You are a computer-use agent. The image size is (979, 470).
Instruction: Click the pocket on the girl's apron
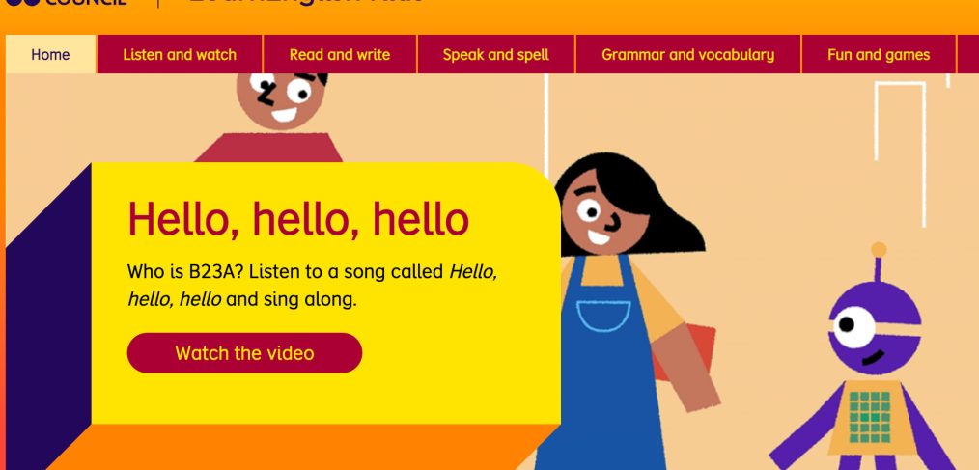click(x=603, y=316)
